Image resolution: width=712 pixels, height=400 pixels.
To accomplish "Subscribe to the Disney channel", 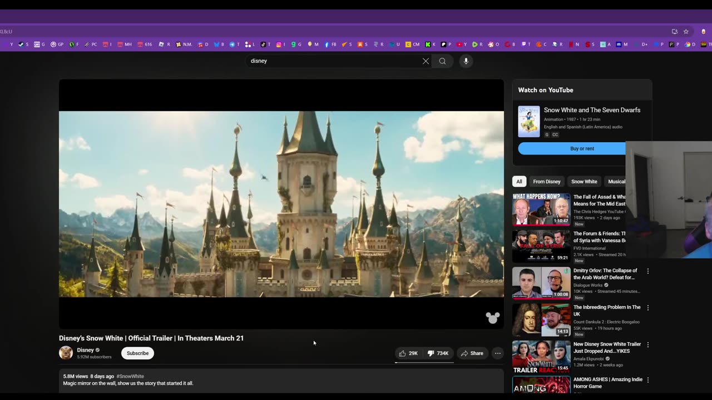I will (137, 353).
